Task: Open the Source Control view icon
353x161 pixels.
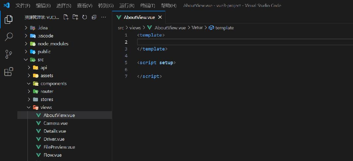Action: click(9, 54)
